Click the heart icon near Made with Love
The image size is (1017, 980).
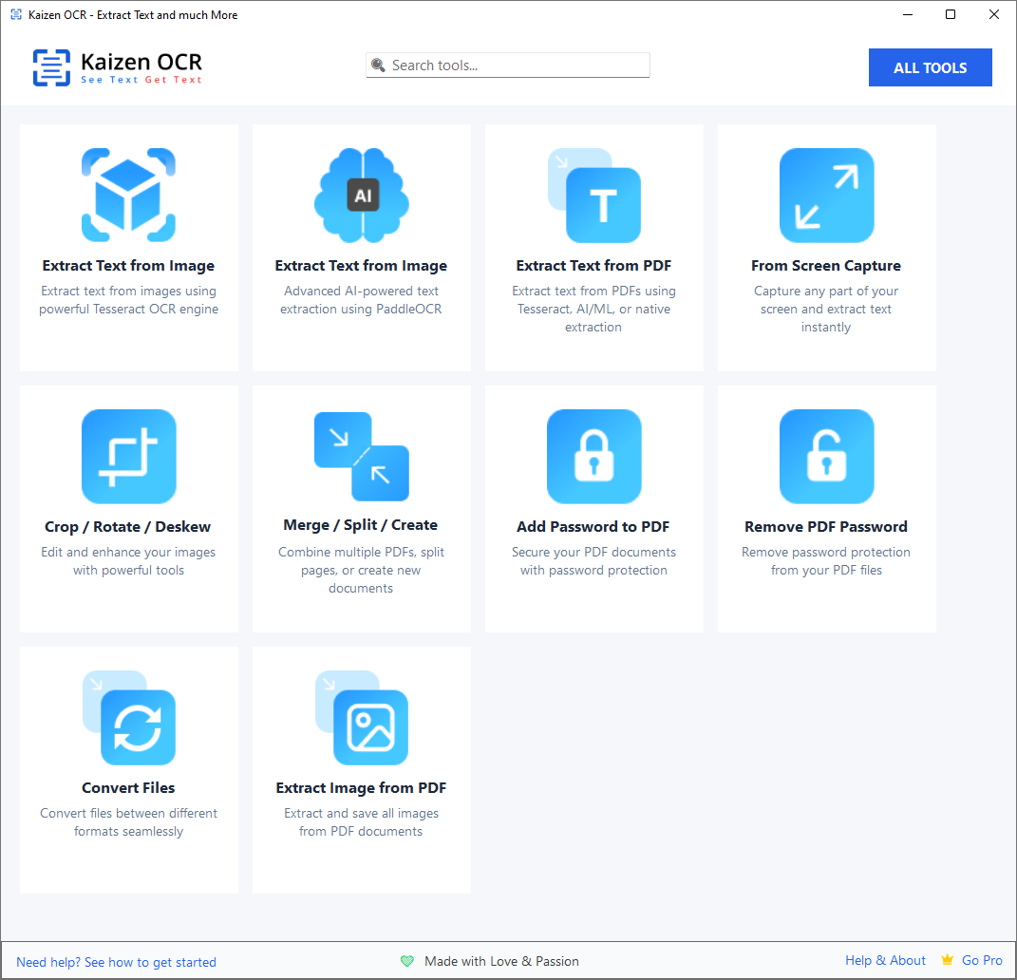[407, 961]
